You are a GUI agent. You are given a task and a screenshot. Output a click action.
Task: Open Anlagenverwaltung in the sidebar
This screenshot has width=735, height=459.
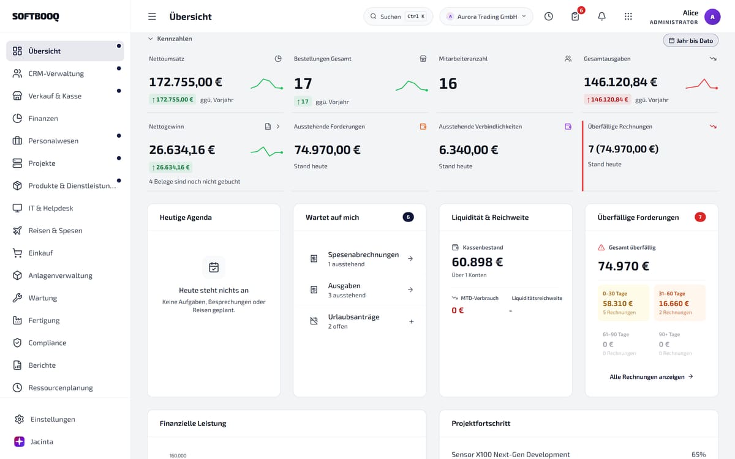tap(65, 275)
